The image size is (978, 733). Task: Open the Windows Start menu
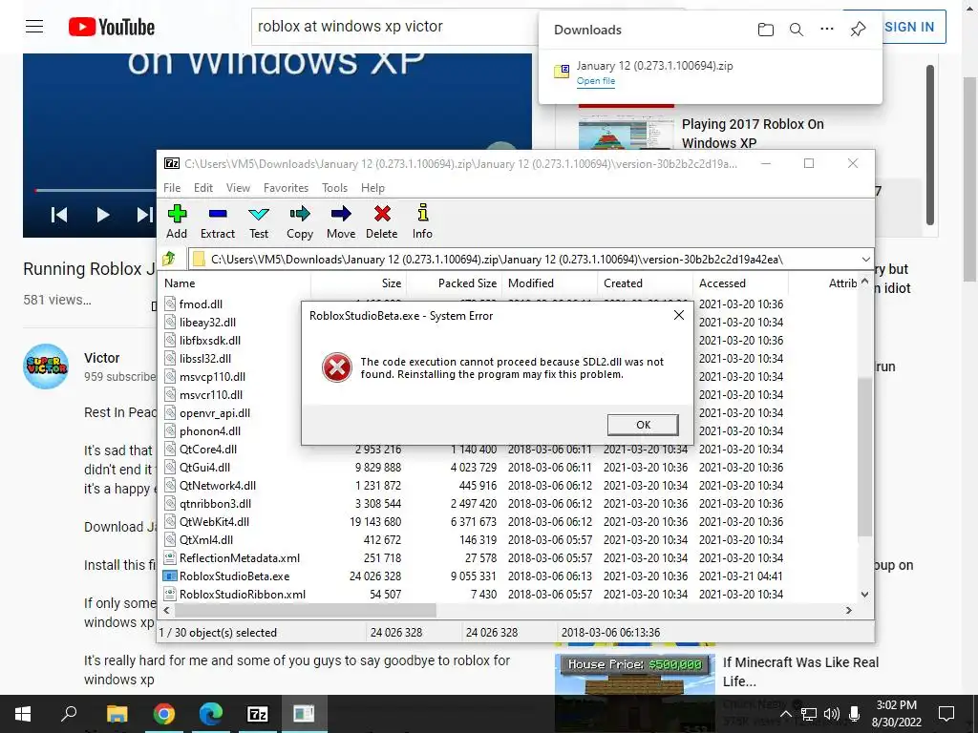coord(23,714)
